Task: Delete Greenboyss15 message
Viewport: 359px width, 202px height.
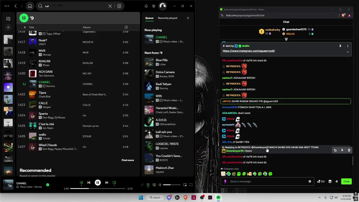Action: pyautogui.click(x=349, y=150)
